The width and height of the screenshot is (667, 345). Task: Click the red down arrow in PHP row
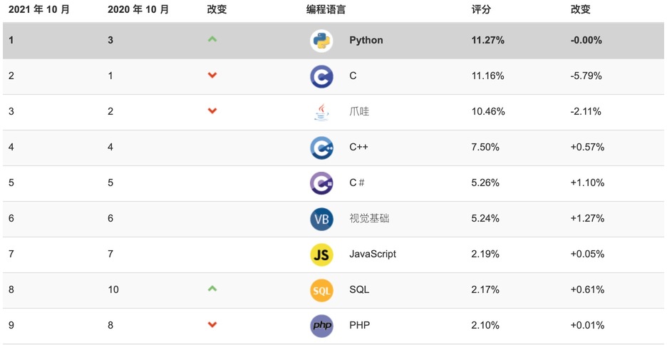click(x=212, y=325)
